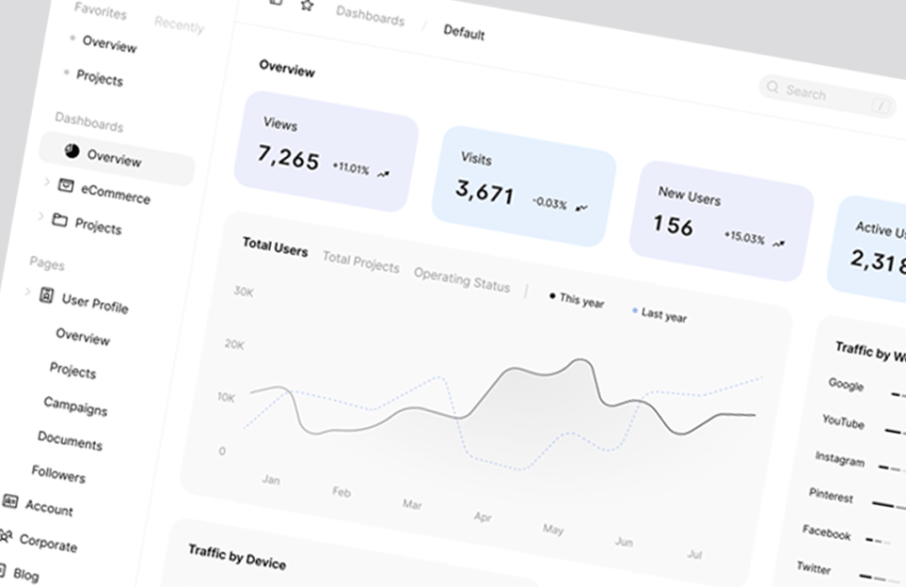Click the star favorite icon in the header

point(306,5)
